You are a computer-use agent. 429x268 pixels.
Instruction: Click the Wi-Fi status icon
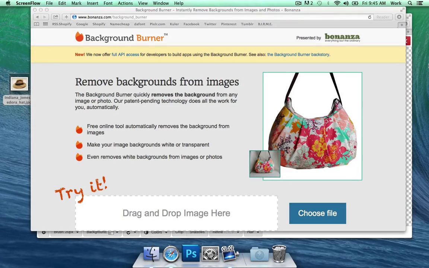pos(337,3)
